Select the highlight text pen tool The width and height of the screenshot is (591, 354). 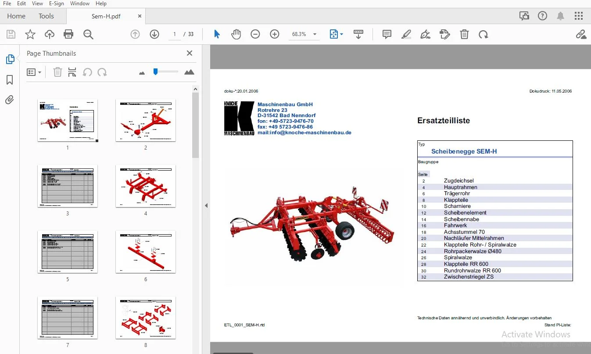406,34
